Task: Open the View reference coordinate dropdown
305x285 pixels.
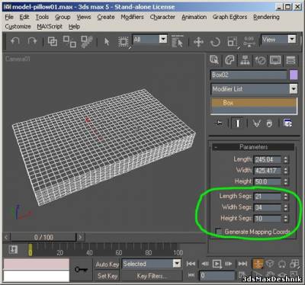Action: click(292, 39)
